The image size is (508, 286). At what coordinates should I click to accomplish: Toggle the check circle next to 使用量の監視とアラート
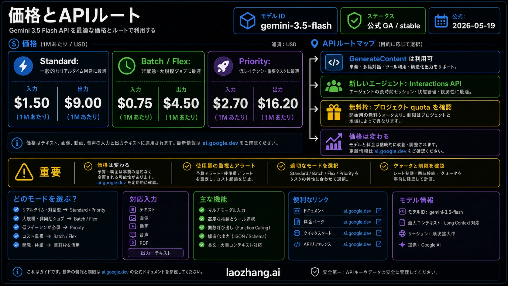click(187, 166)
